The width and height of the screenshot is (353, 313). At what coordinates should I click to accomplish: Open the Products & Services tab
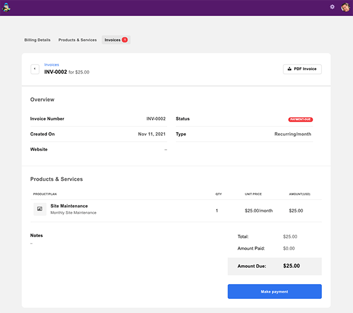(x=78, y=40)
